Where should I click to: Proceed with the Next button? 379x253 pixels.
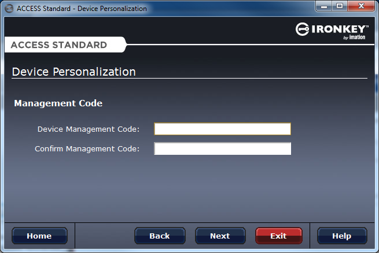(220, 236)
